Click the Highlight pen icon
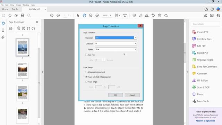This screenshot has width=222, height=125. [140, 15]
